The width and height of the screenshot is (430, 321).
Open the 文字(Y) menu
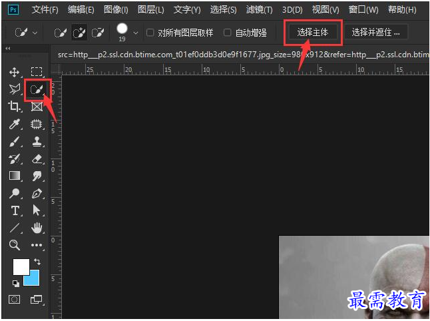coord(187,10)
